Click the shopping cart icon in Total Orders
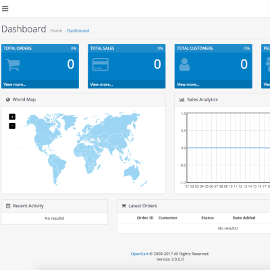This screenshot has height=270, width=270. click(13, 65)
